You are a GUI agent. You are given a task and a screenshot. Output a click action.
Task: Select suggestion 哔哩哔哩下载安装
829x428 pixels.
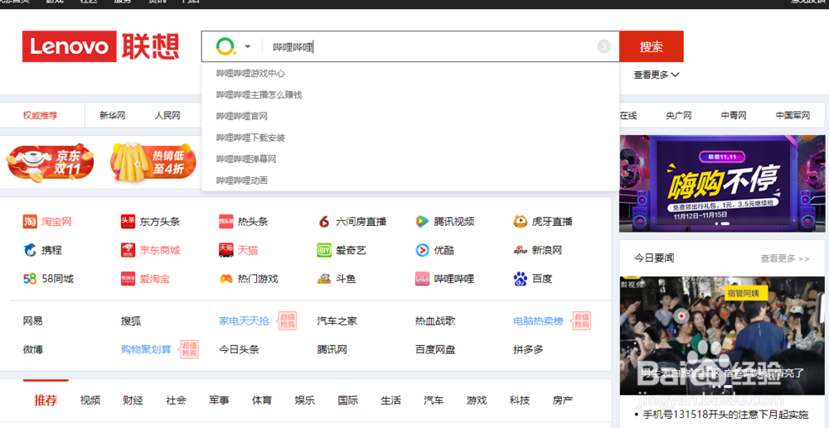coord(250,137)
